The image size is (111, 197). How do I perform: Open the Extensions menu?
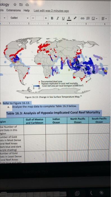(x=13, y=10)
